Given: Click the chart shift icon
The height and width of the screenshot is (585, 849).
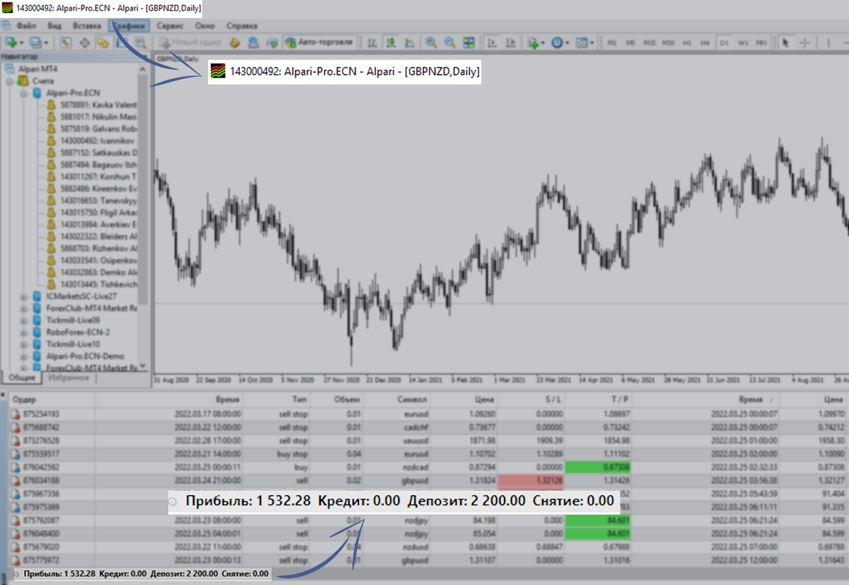Looking at the screenshot, I should click(x=511, y=43).
